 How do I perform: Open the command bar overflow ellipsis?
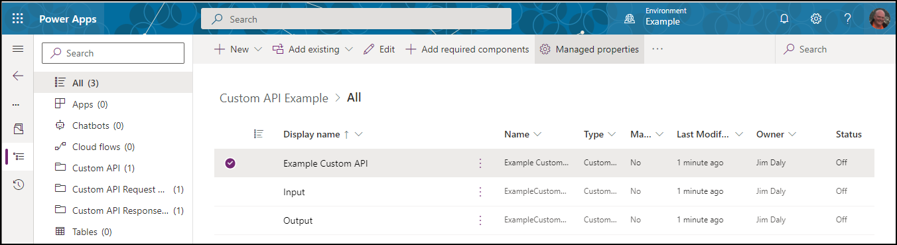tap(657, 49)
